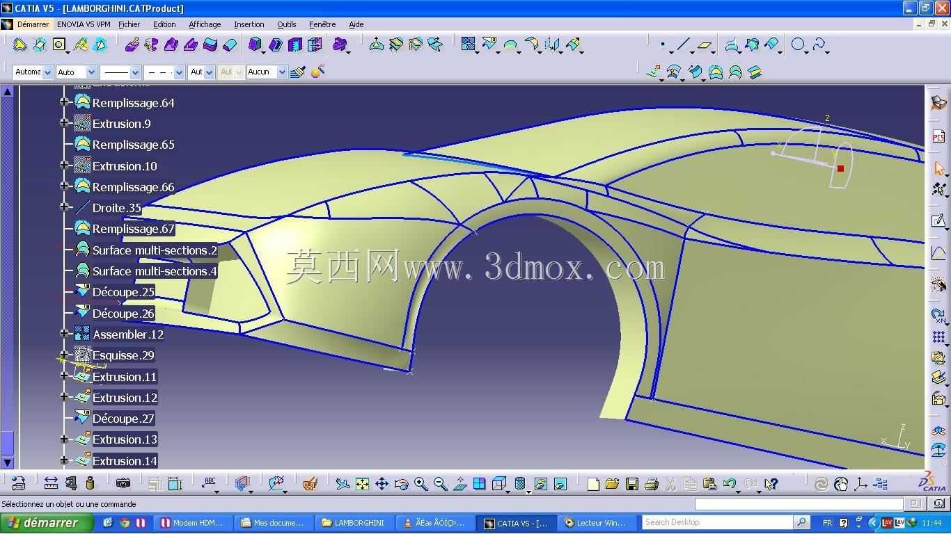Open the Insertion menu

[x=249, y=24]
